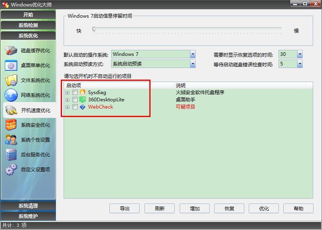322x230 pixels.
Task: Select the 系统安全优化 firewall icon
Action: 11,125
